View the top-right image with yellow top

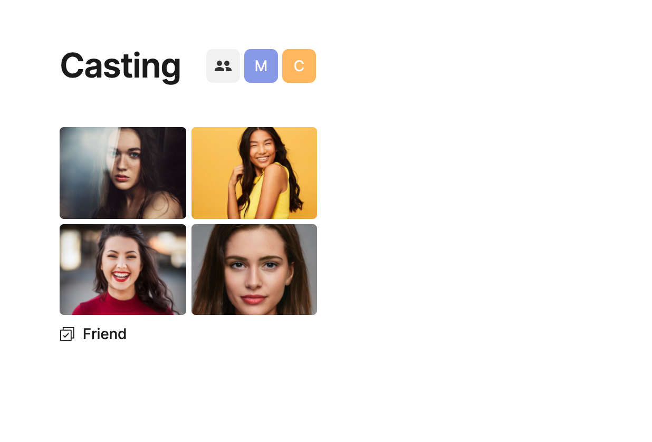(254, 173)
